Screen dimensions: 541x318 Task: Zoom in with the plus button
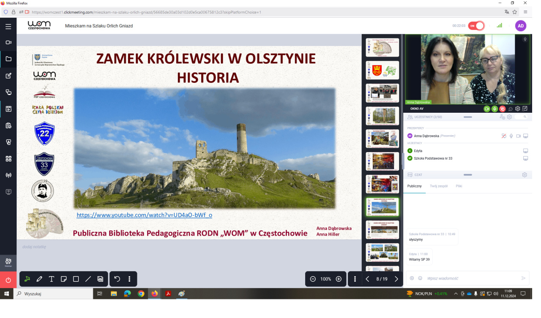[x=339, y=279]
